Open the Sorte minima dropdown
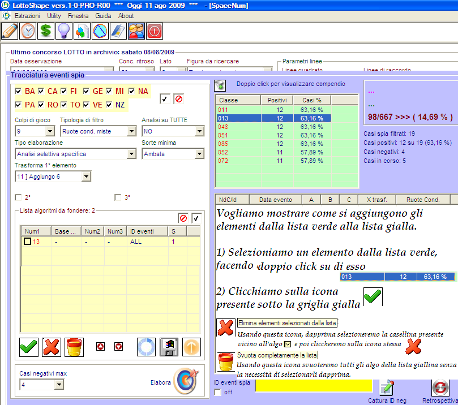This screenshot has height=405, width=458. [199, 154]
